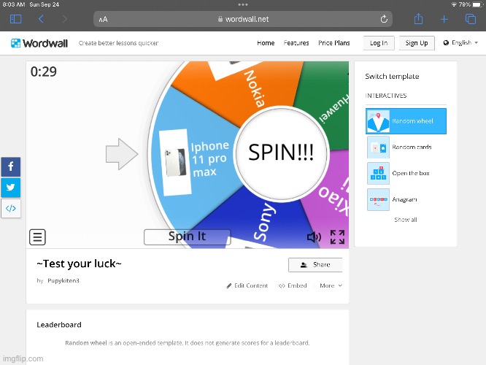Open Price Plans menu item
486x365 pixels.
tap(333, 43)
